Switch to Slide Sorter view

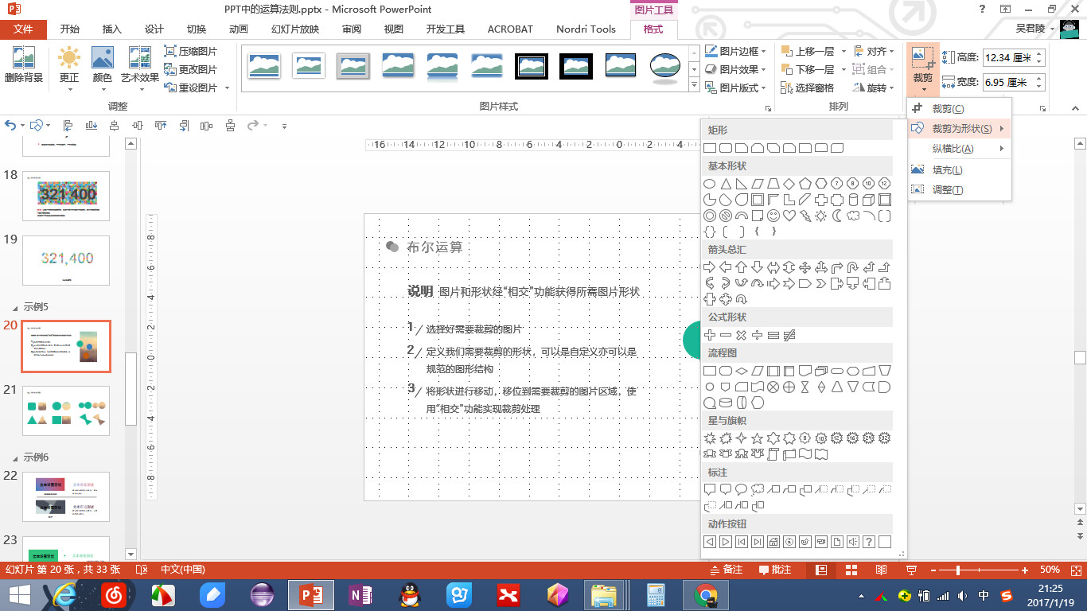[x=851, y=570]
